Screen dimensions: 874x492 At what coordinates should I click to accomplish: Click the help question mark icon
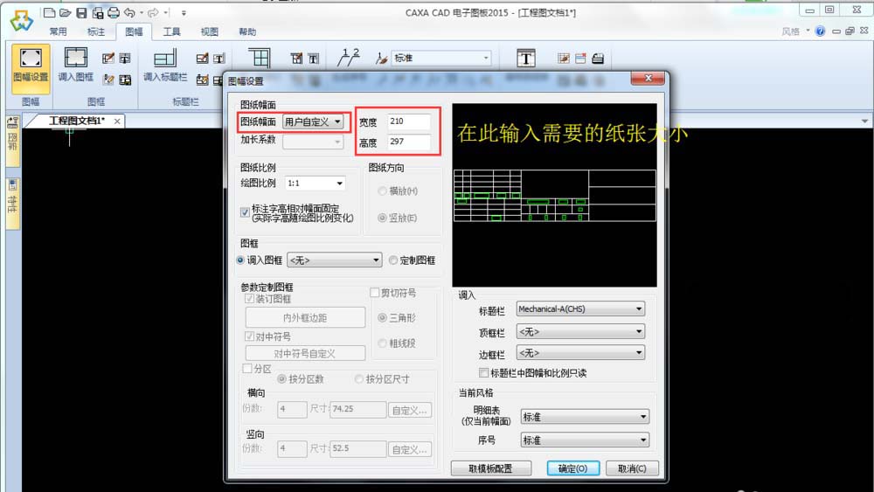coord(820,31)
